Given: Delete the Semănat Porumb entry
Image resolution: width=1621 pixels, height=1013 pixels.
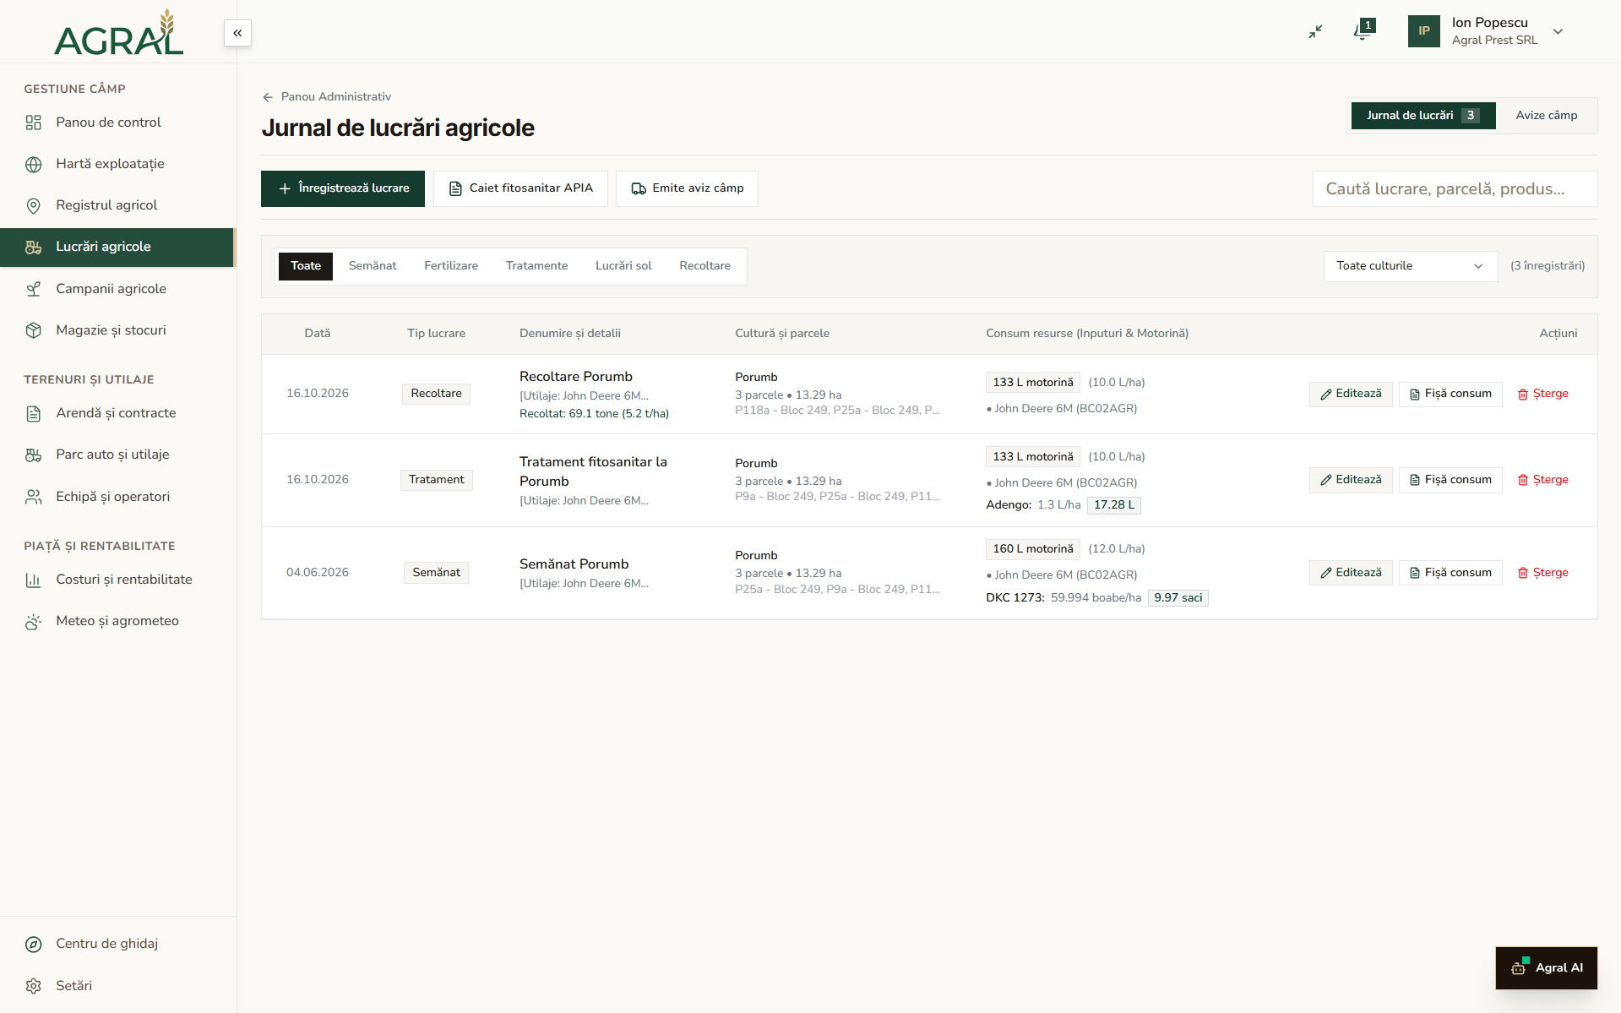Looking at the screenshot, I should coord(1542,573).
